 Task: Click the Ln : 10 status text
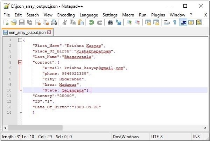click(28, 137)
